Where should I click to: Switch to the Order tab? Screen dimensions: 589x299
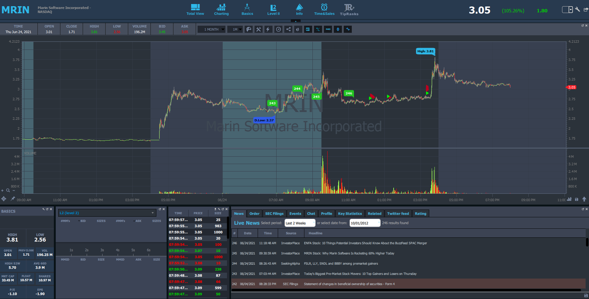point(255,214)
